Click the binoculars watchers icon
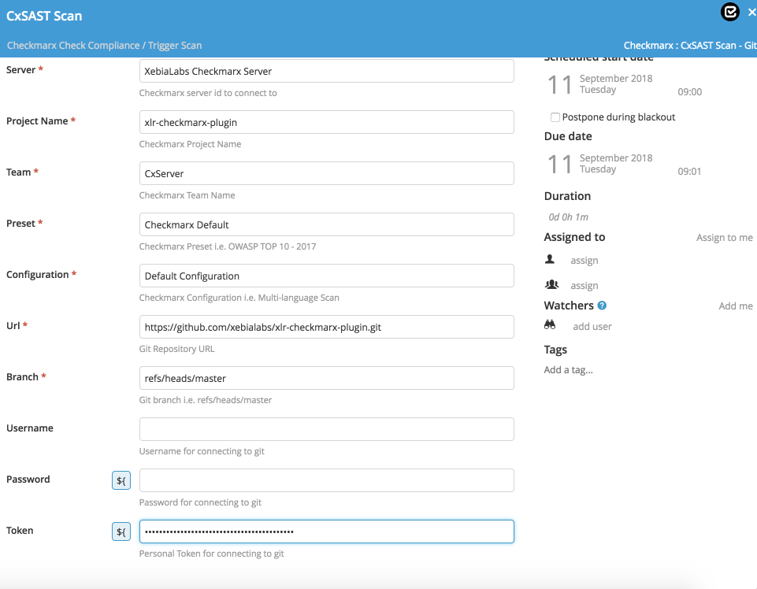The height and width of the screenshot is (589, 757). click(550, 325)
